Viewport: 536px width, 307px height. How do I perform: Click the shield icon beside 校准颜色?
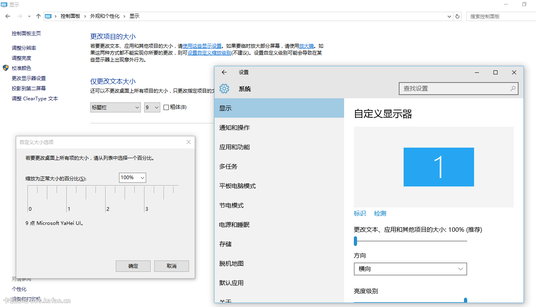tap(6, 68)
